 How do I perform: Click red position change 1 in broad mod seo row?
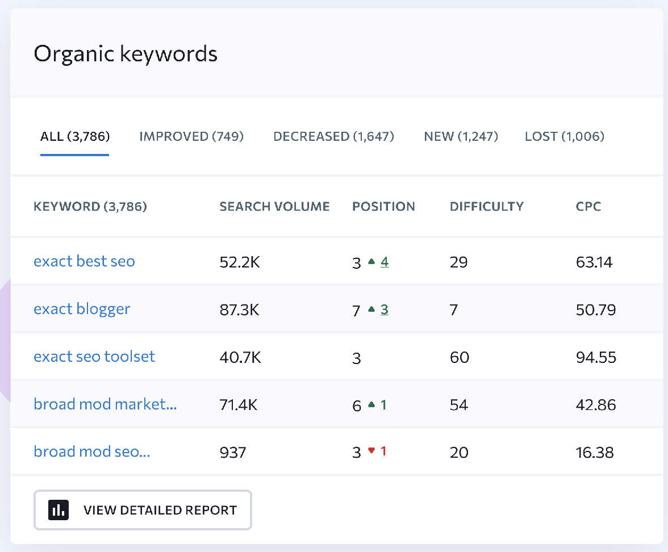[383, 451]
